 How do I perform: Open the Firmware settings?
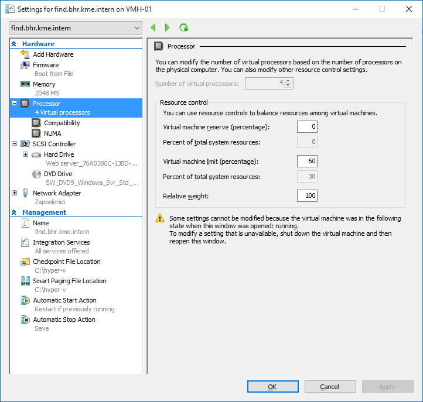coord(46,65)
